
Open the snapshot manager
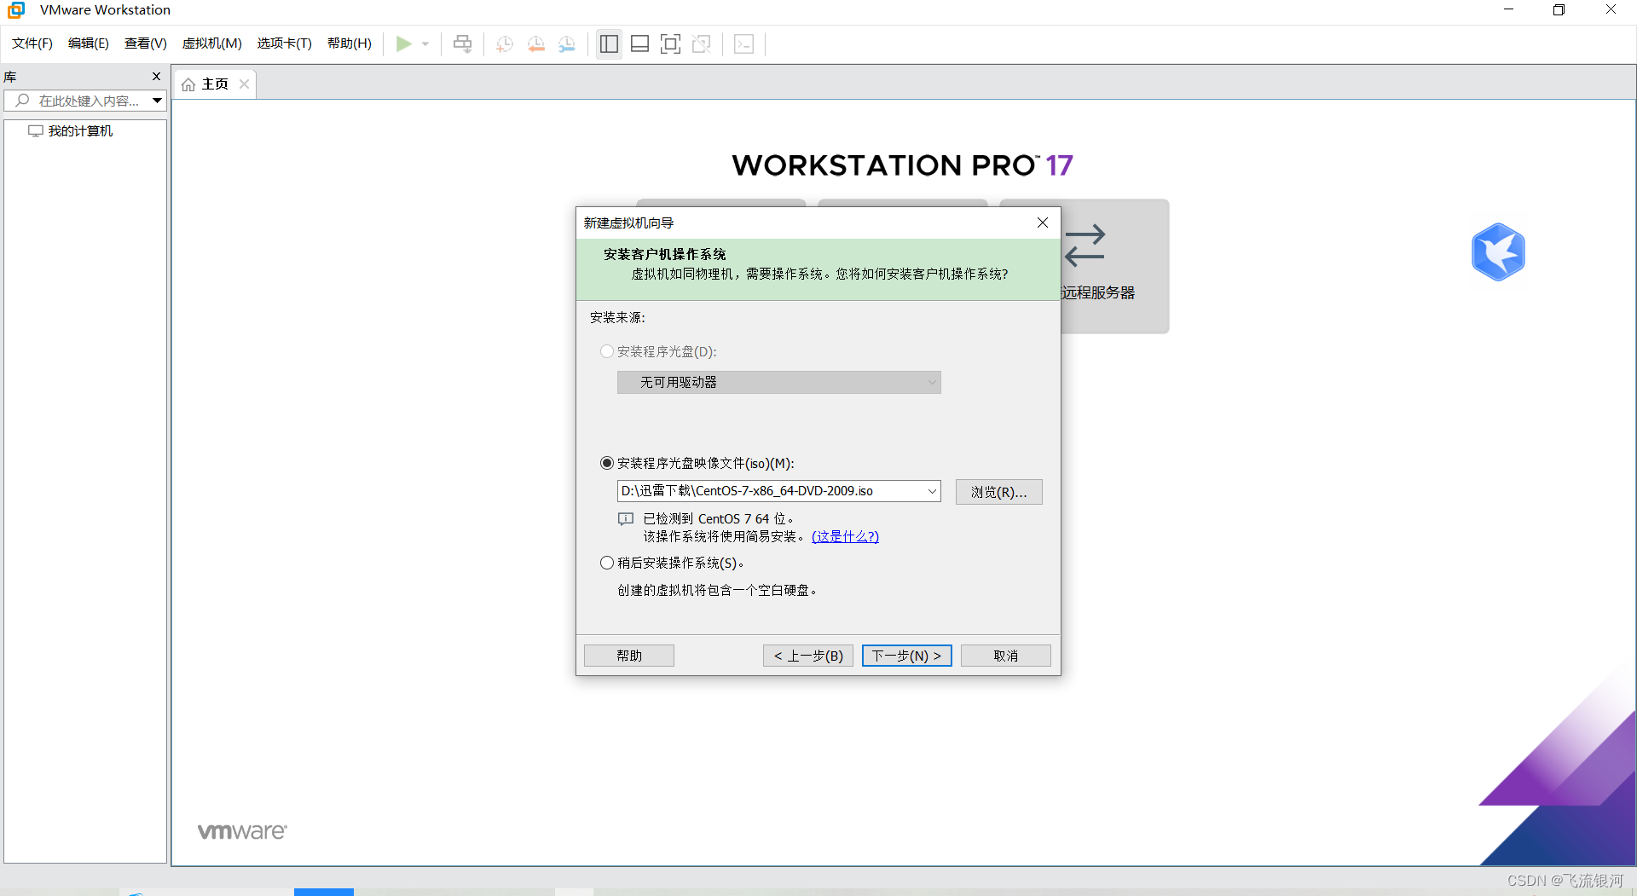point(567,43)
